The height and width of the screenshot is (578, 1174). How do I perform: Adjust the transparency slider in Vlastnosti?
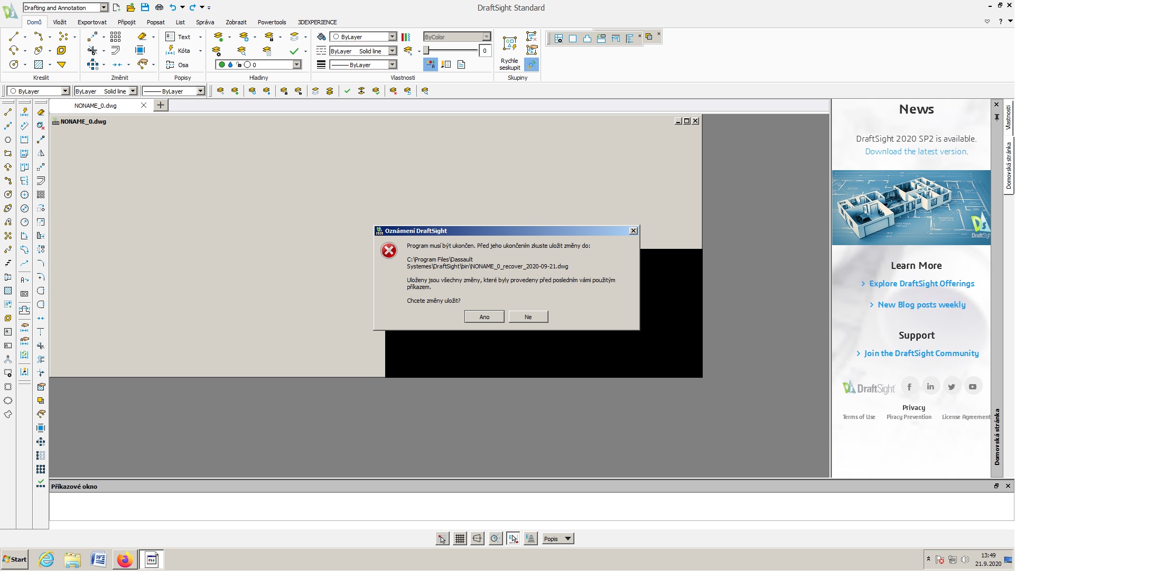click(x=427, y=51)
